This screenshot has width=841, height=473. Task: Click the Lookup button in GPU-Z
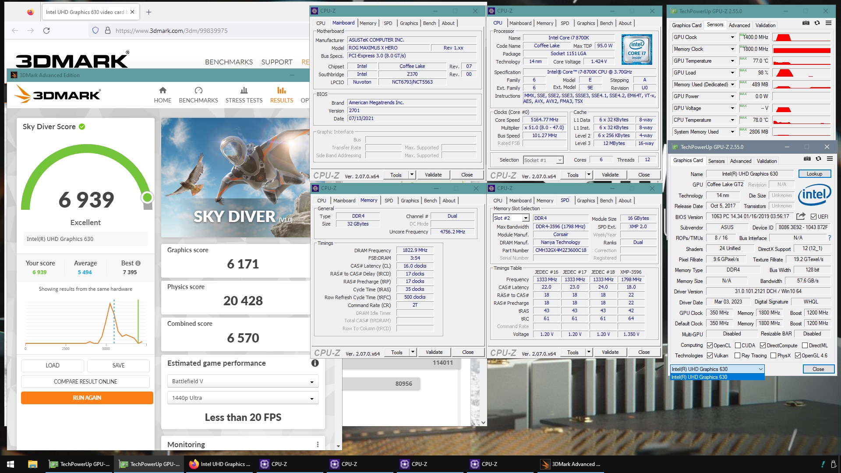pos(814,174)
